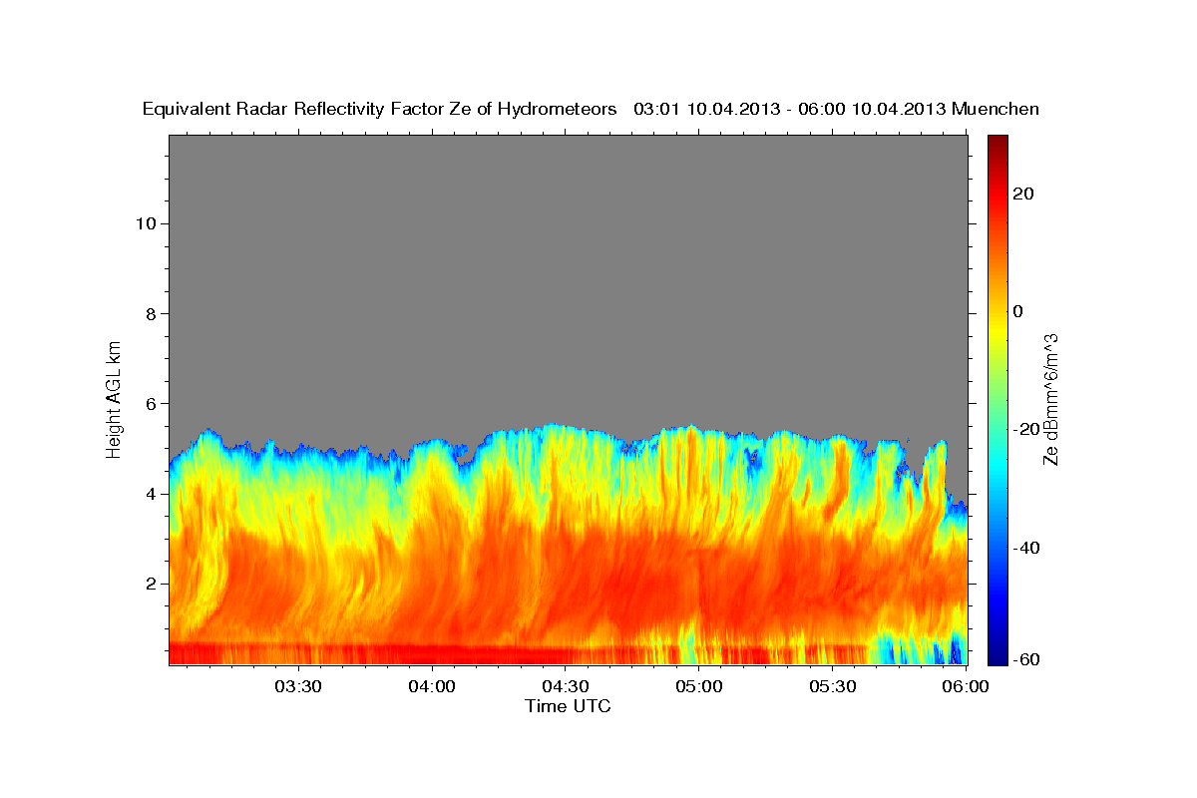
Task: Click the 04:30 time tick label
Action: (x=566, y=687)
